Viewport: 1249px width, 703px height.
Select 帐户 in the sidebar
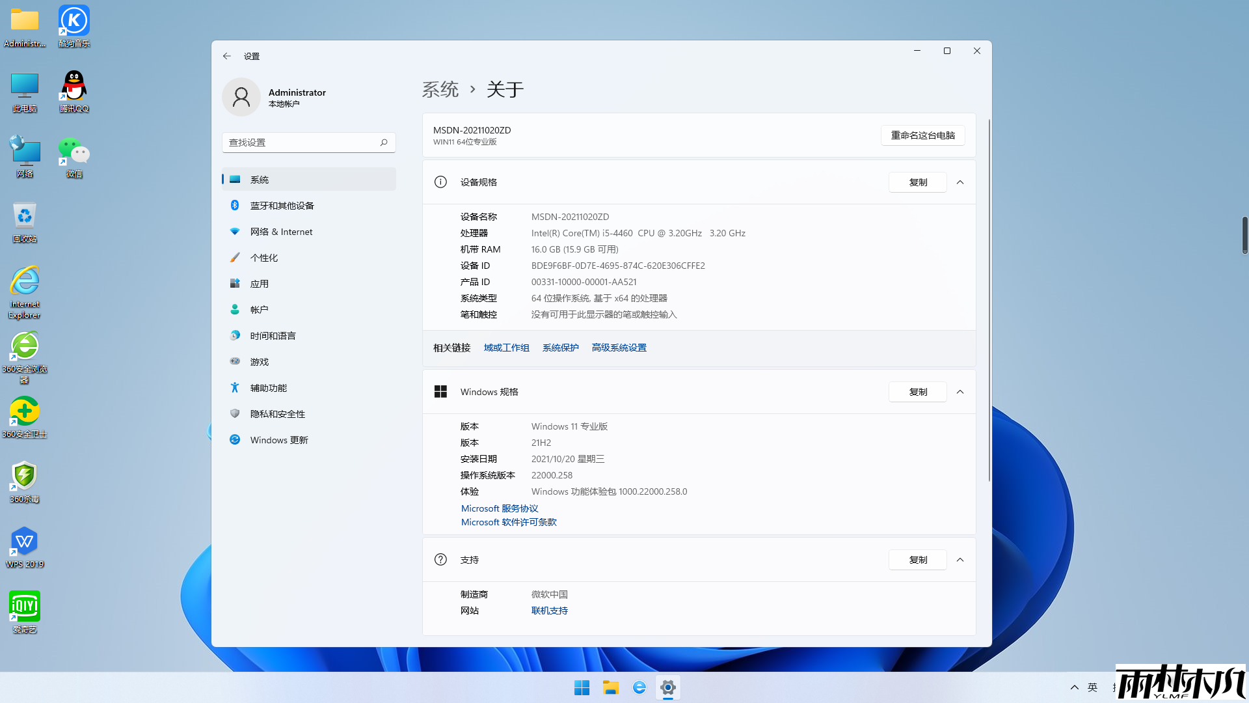click(259, 309)
